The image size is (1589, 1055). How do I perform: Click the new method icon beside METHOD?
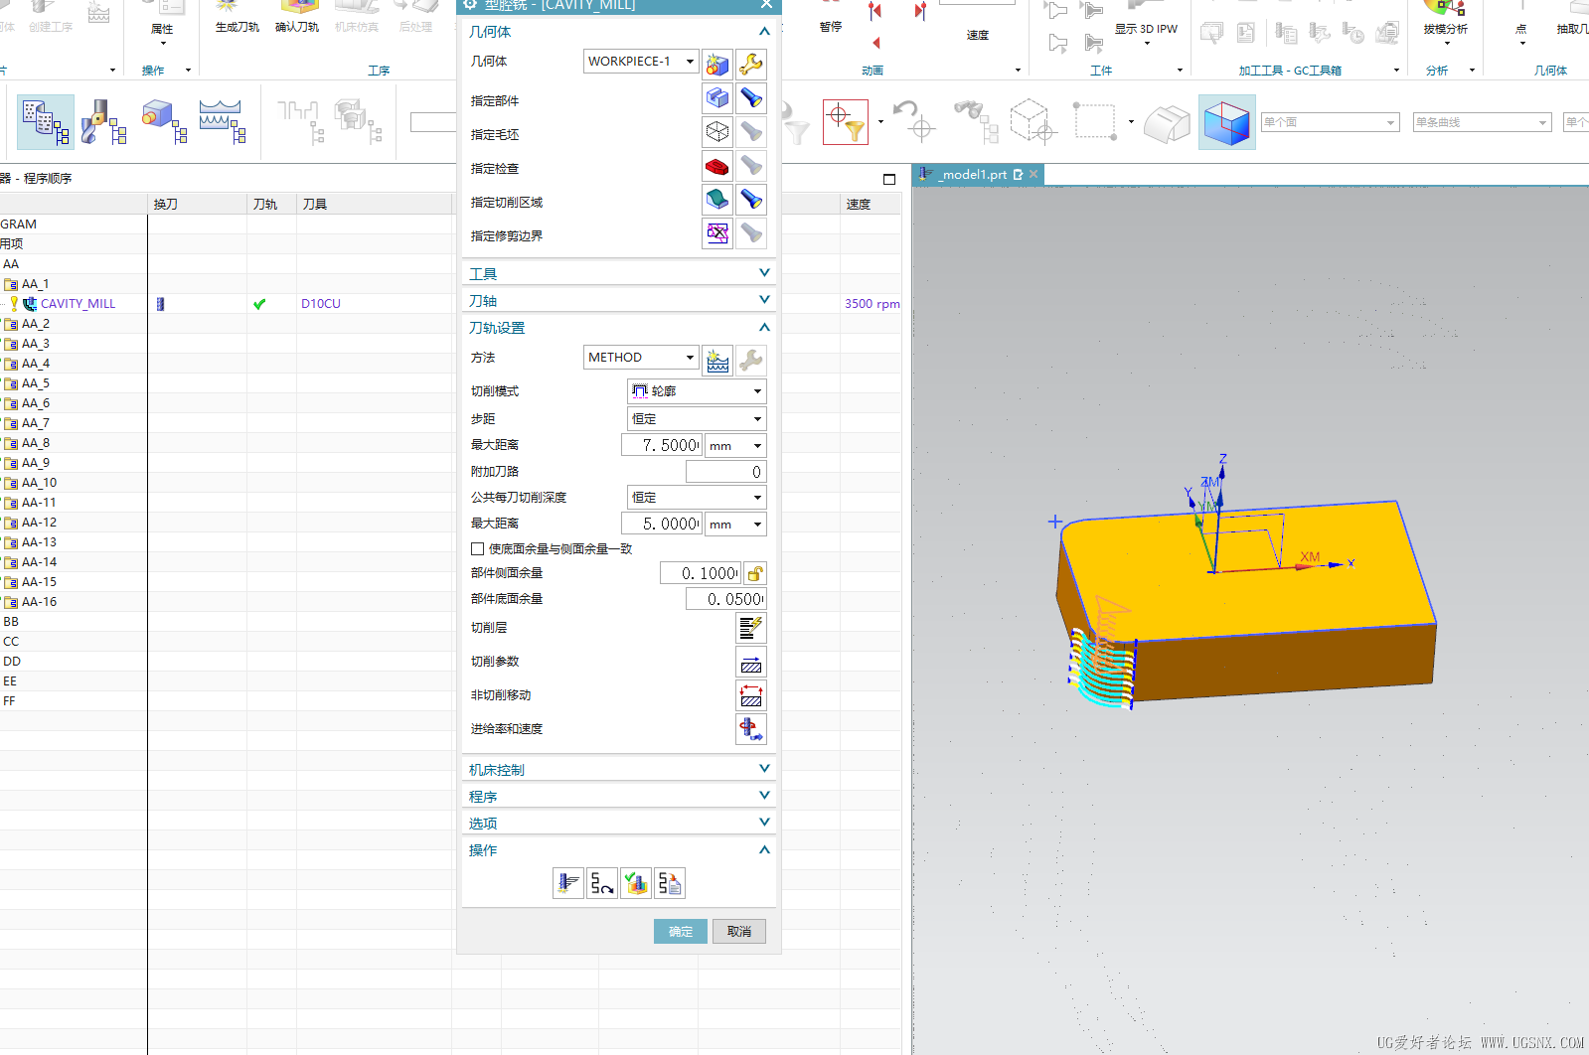coord(717,361)
